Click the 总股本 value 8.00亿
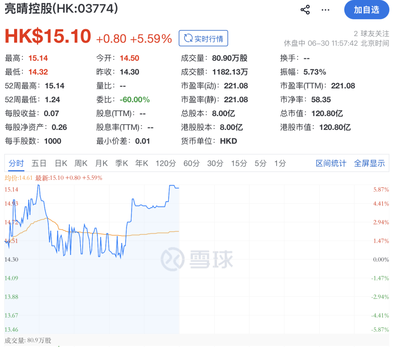The image size is (393, 347). tap(223, 113)
